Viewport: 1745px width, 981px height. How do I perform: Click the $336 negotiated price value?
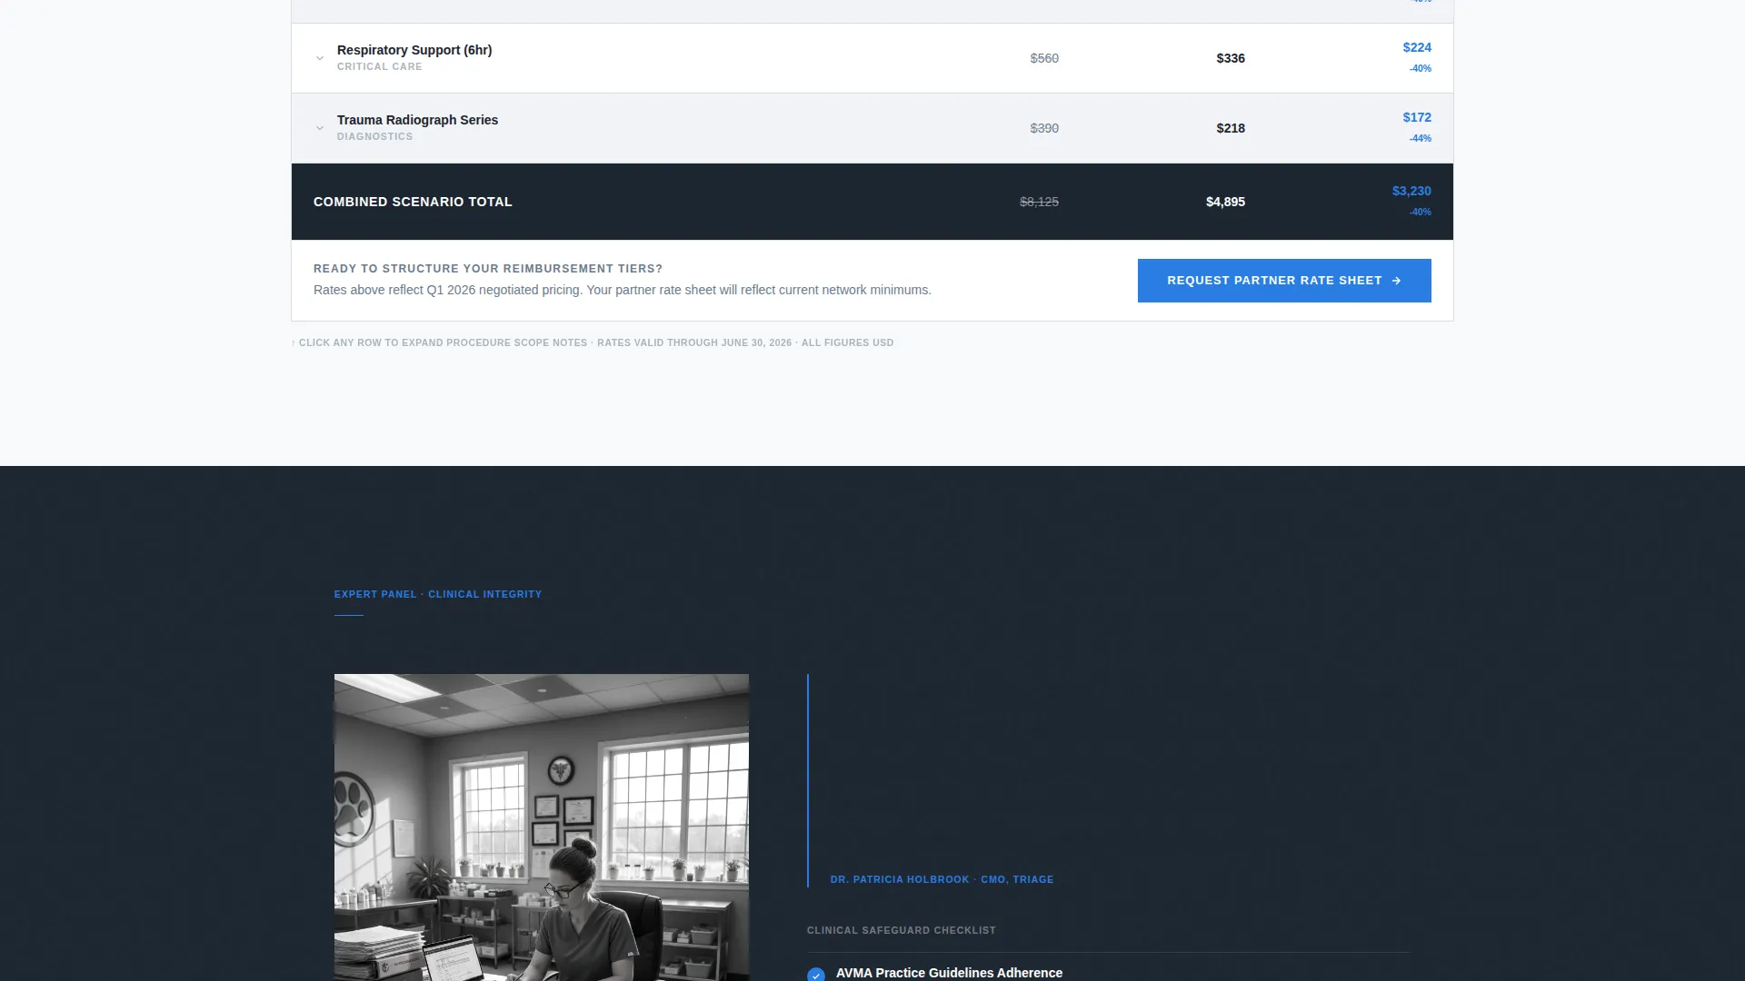[1231, 58]
